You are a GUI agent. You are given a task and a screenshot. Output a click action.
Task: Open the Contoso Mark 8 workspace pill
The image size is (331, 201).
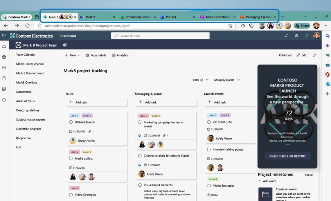17,17
